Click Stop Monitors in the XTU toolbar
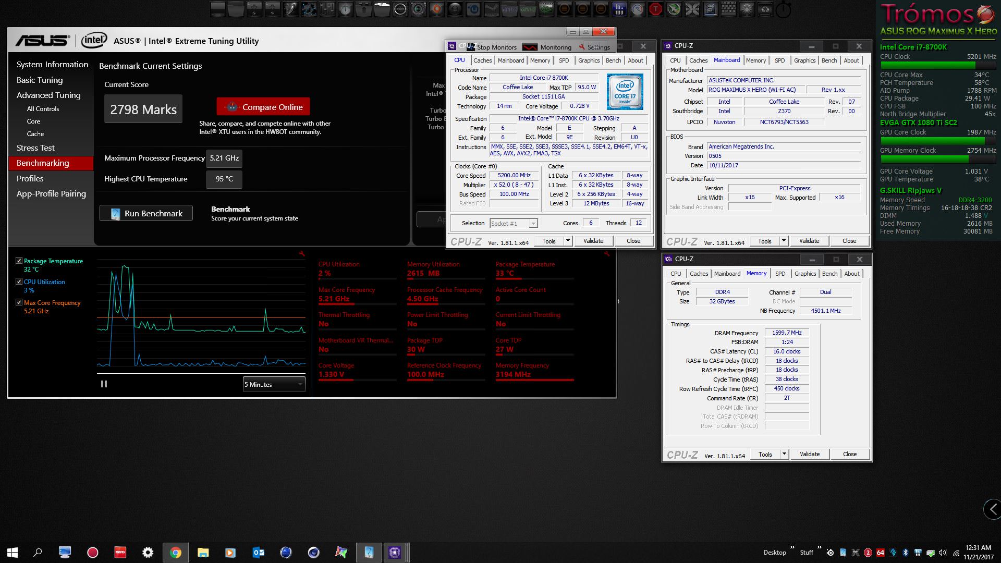The height and width of the screenshot is (563, 1001). pyautogui.click(x=491, y=47)
